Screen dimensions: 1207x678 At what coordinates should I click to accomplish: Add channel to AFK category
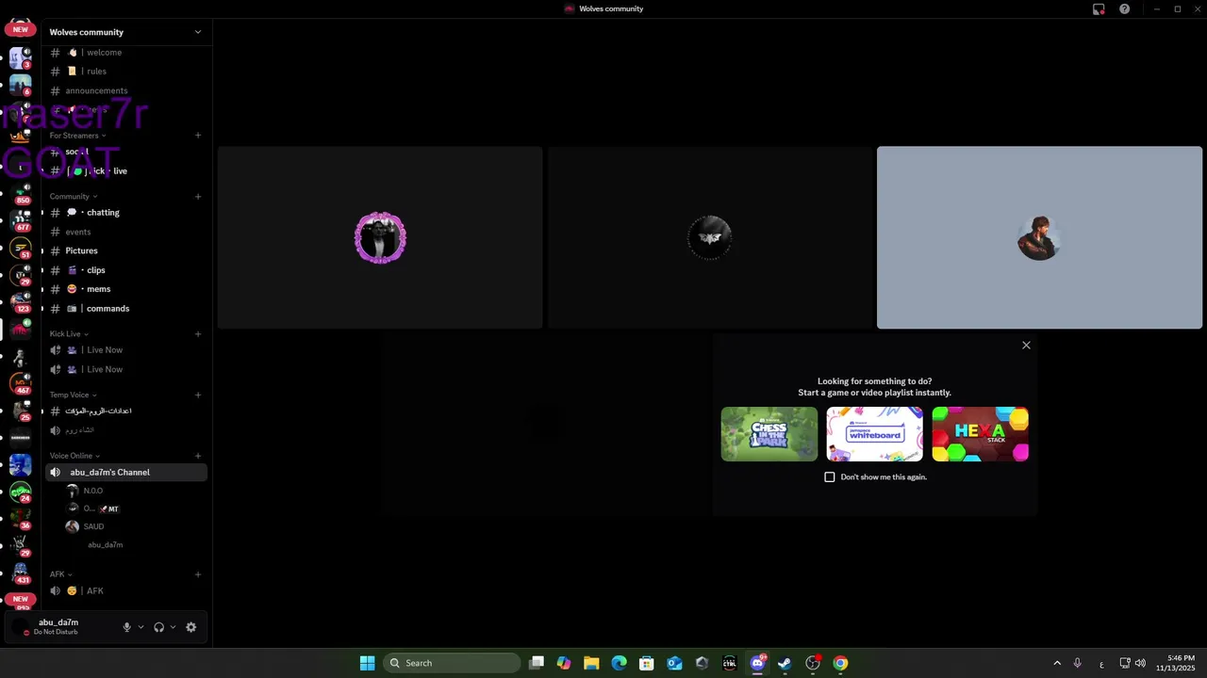click(x=198, y=573)
